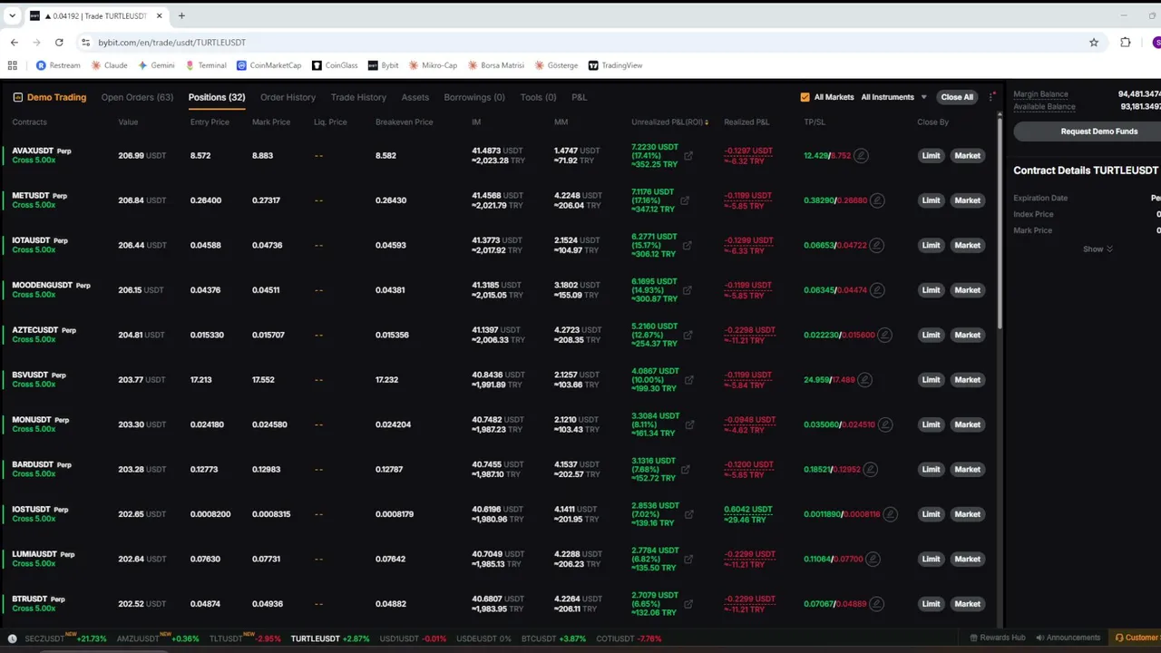Close AVAXUSDT position by Limit
1161x653 pixels.
(931, 156)
